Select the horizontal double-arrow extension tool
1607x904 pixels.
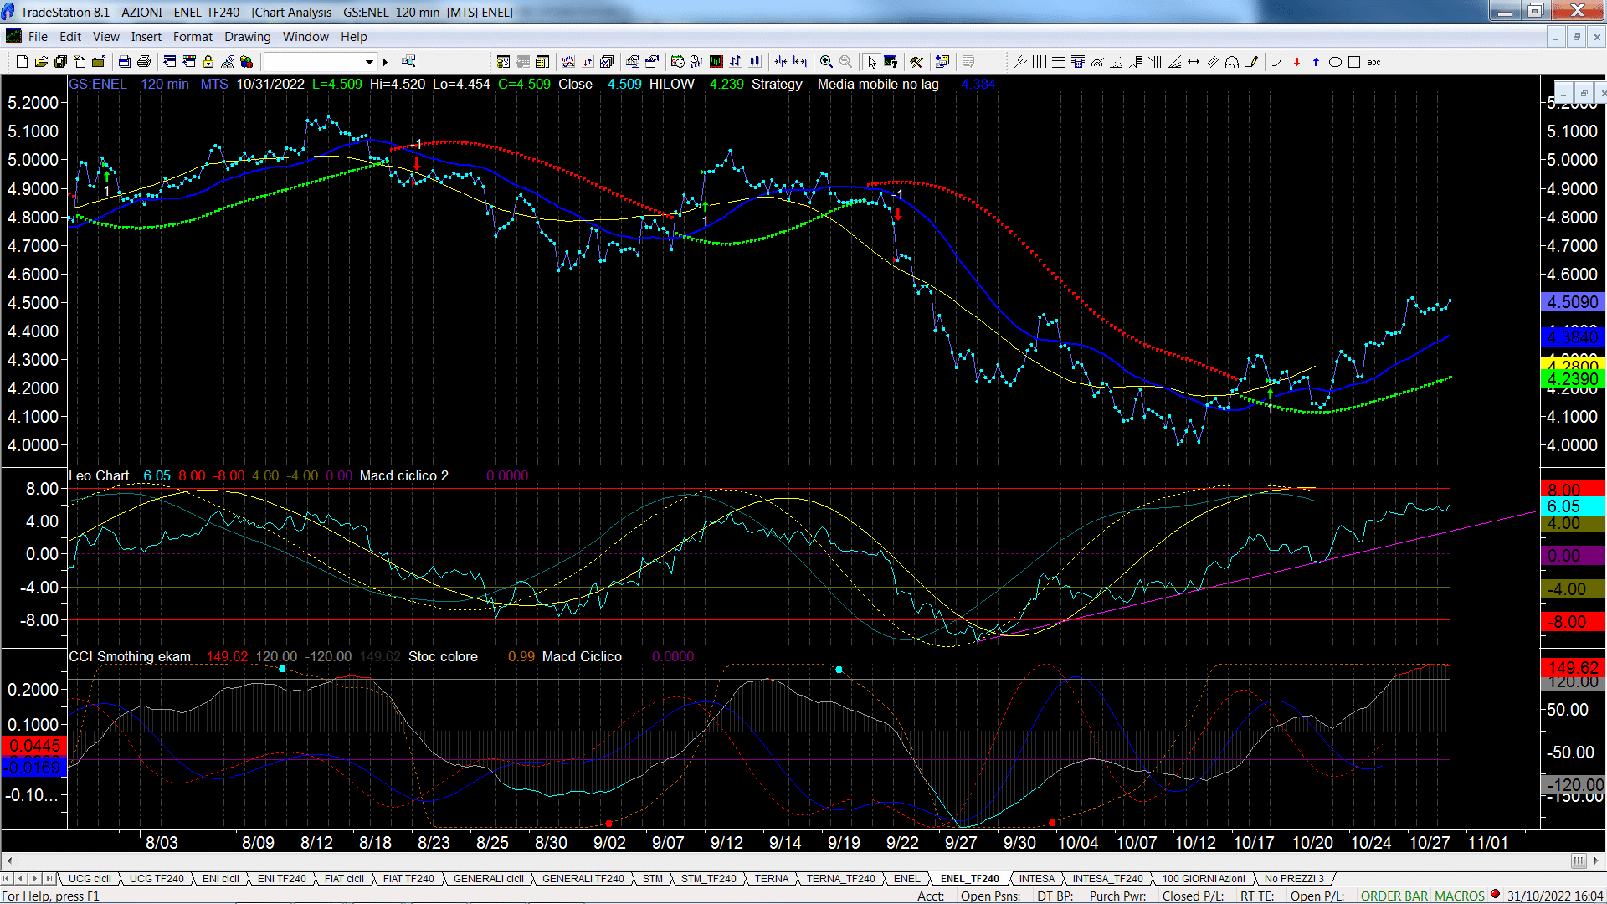pyautogui.click(x=1194, y=62)
